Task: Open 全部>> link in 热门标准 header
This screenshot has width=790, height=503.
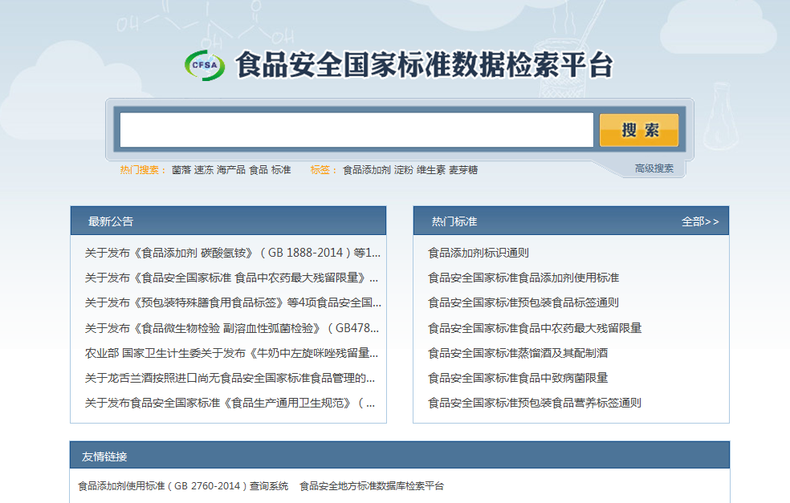Action: tap(700, 221)
